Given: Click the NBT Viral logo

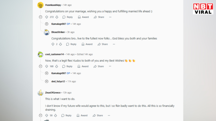Looking at the screenshot, I should 203,9.
